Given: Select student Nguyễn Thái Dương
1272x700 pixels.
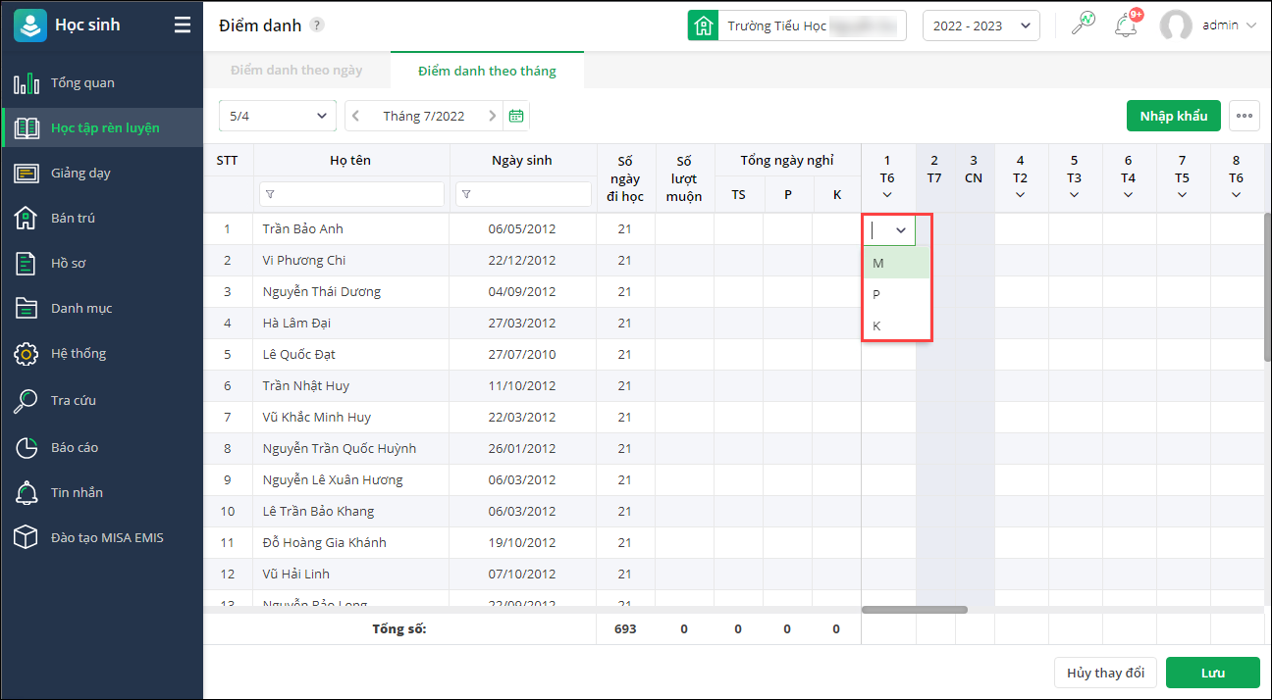Looking at the screenshot, I should pyautogui.click(x=321, y=291).
